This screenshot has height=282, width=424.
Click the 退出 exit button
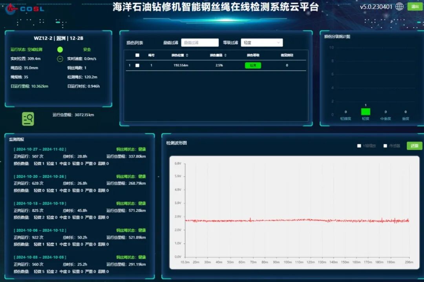click(416, 6)
